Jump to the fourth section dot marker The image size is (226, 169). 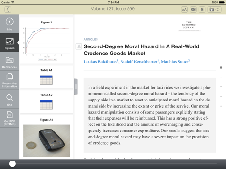point(221,96)
